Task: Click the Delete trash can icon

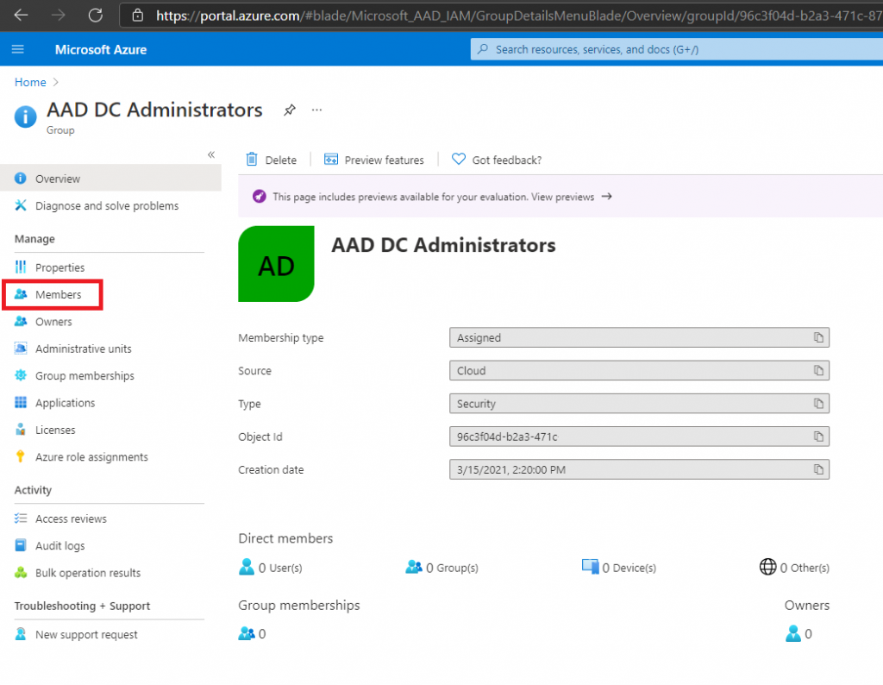Action: pyautogui.click(x=252, y=160)
